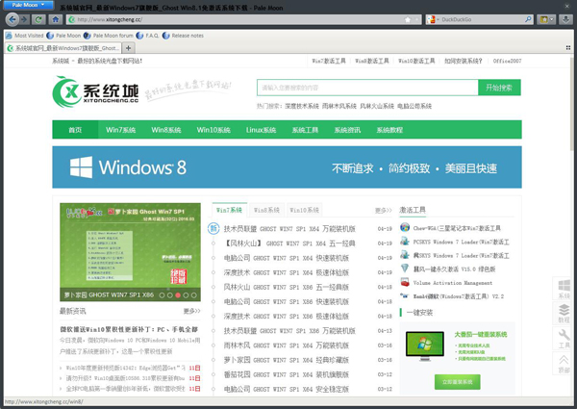This screenshot has width=577, height=409.
Task: Show the tab groups icon
Action: [x=567, y=48]
